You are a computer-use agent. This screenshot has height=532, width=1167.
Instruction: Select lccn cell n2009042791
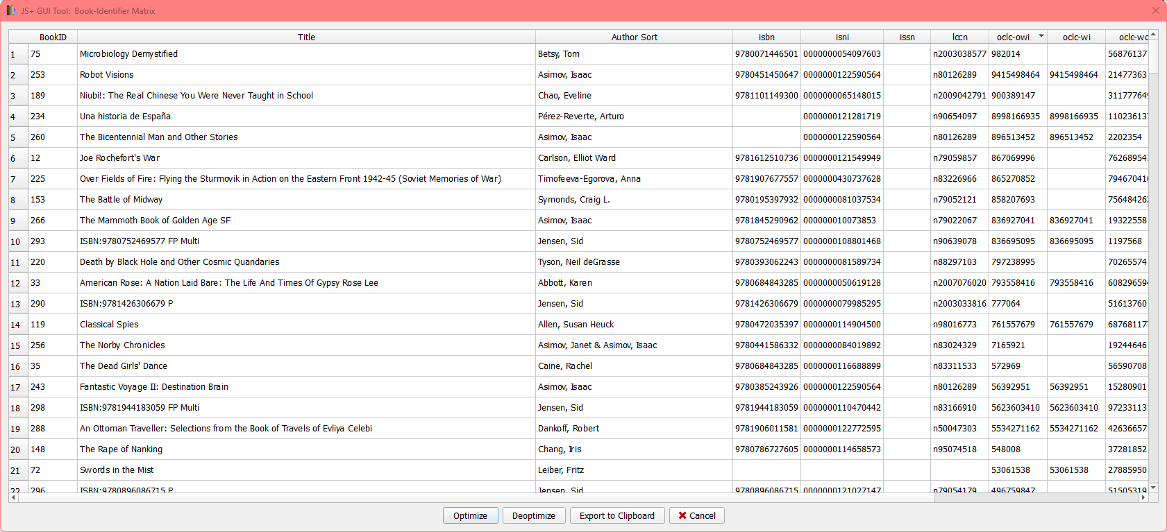960,96
